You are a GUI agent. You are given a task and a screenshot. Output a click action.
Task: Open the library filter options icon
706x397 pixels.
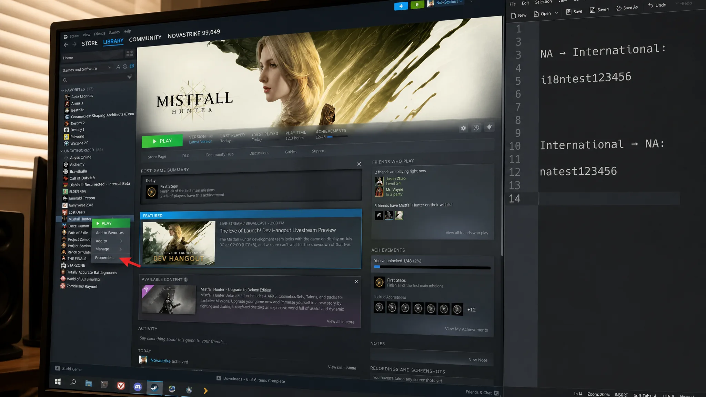click(x=130, y=77)
